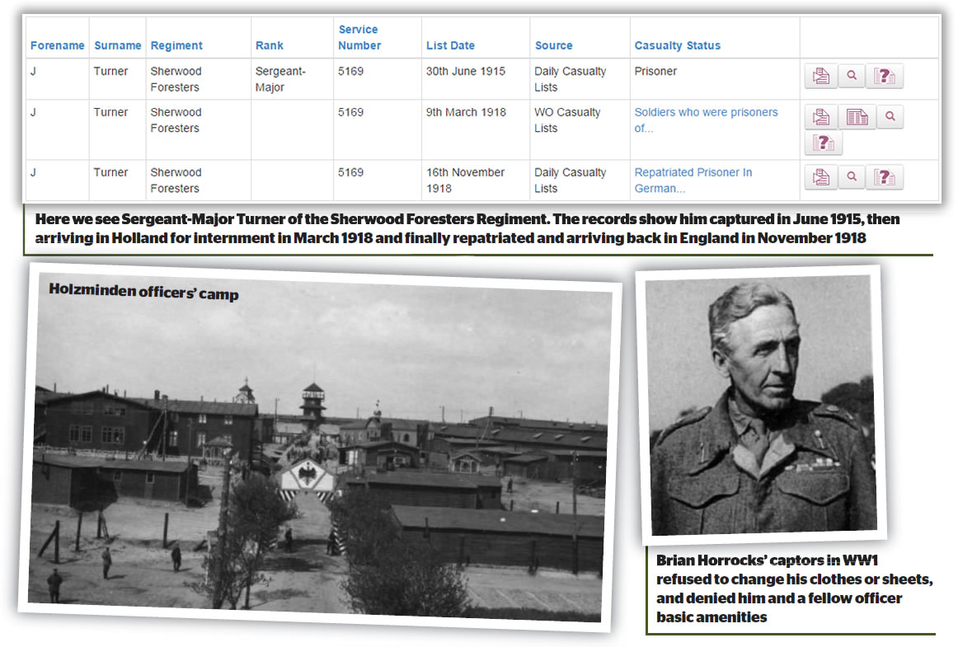Open 'Repatriated Prisoner In German...' link
Image resolution: width=958 pixels, height=647 pixels.
693,181
